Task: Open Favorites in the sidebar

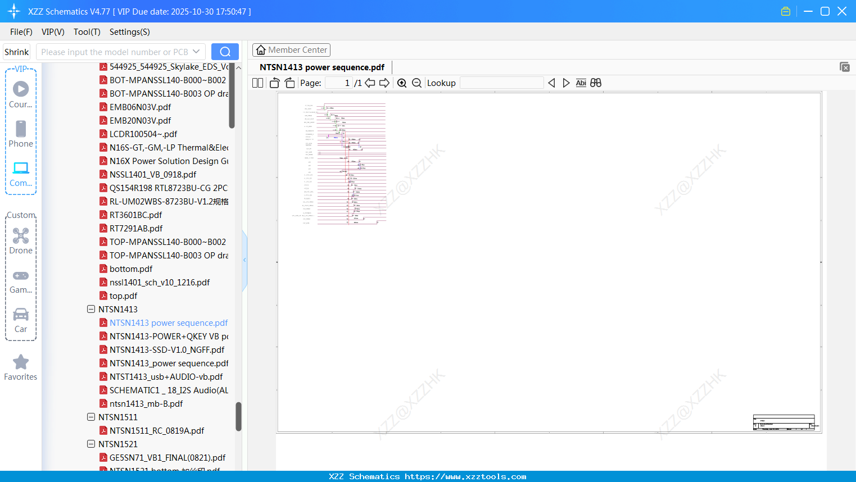Action: point(21,367)
